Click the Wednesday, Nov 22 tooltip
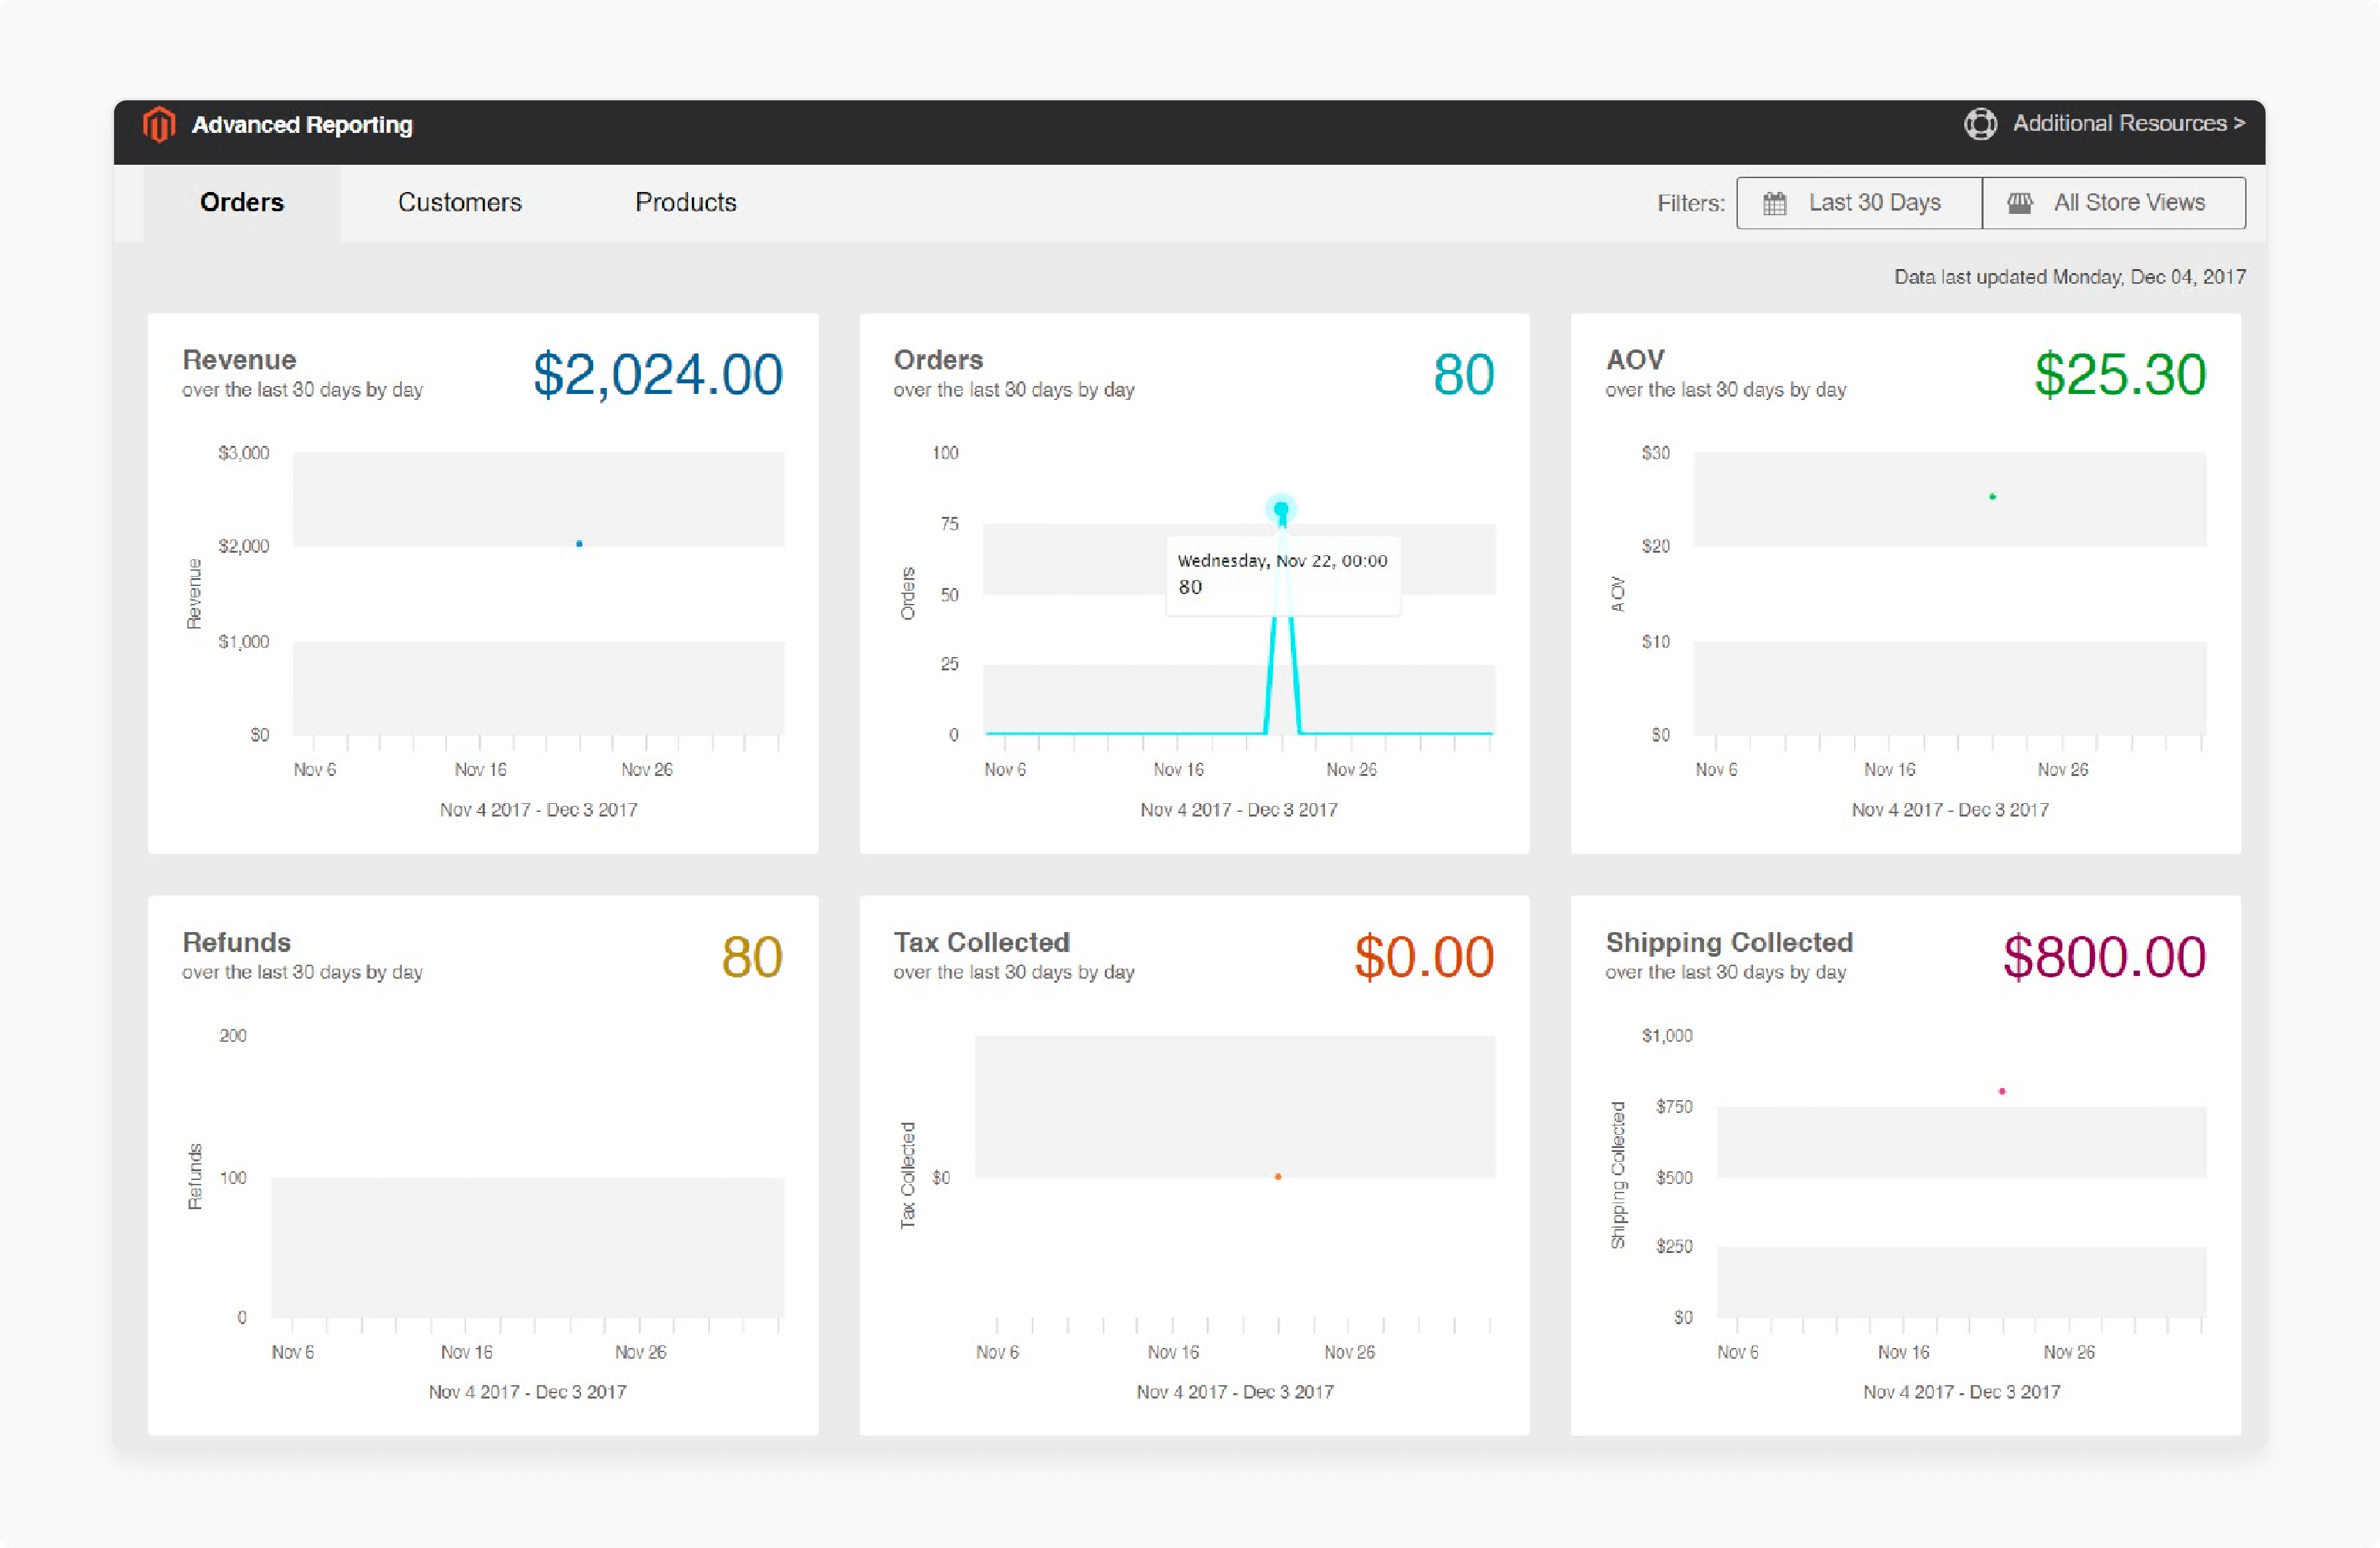Screen dimensions: 2380x1548 pyautogui.click(x=1283, y=575)
